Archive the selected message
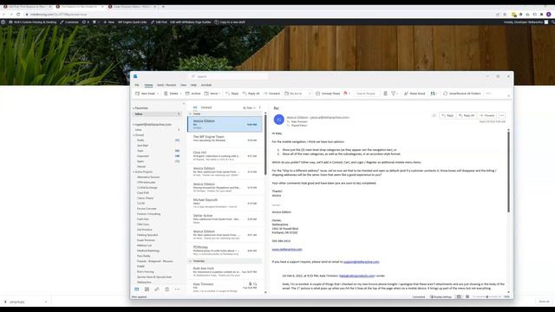 click(193, 94)
